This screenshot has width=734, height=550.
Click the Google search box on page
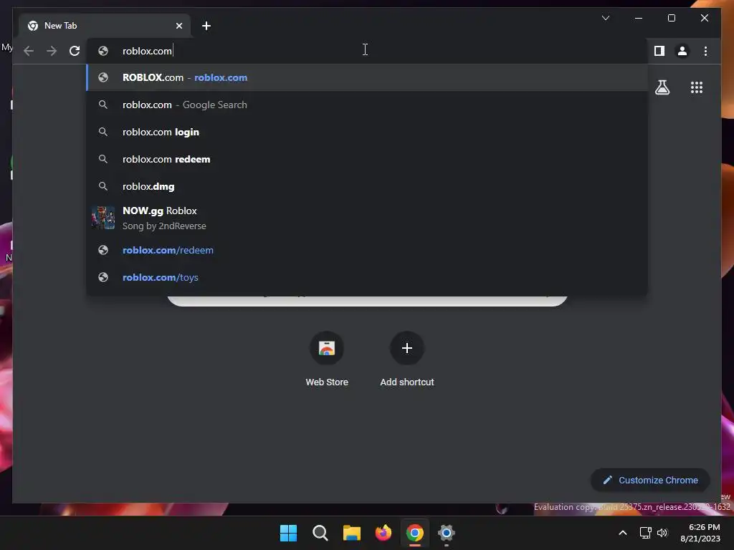coord(367,301)
